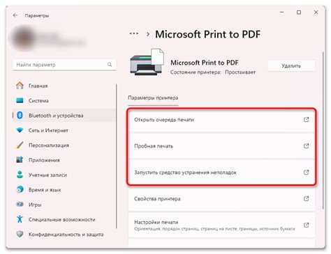Open the Параметры принтера tab
The image size is (331, 254).
pos(153,98)
